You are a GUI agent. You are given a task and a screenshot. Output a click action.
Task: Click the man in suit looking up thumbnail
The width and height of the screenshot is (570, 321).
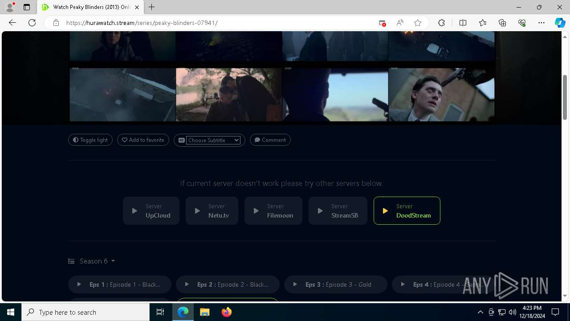pos(441,94)
